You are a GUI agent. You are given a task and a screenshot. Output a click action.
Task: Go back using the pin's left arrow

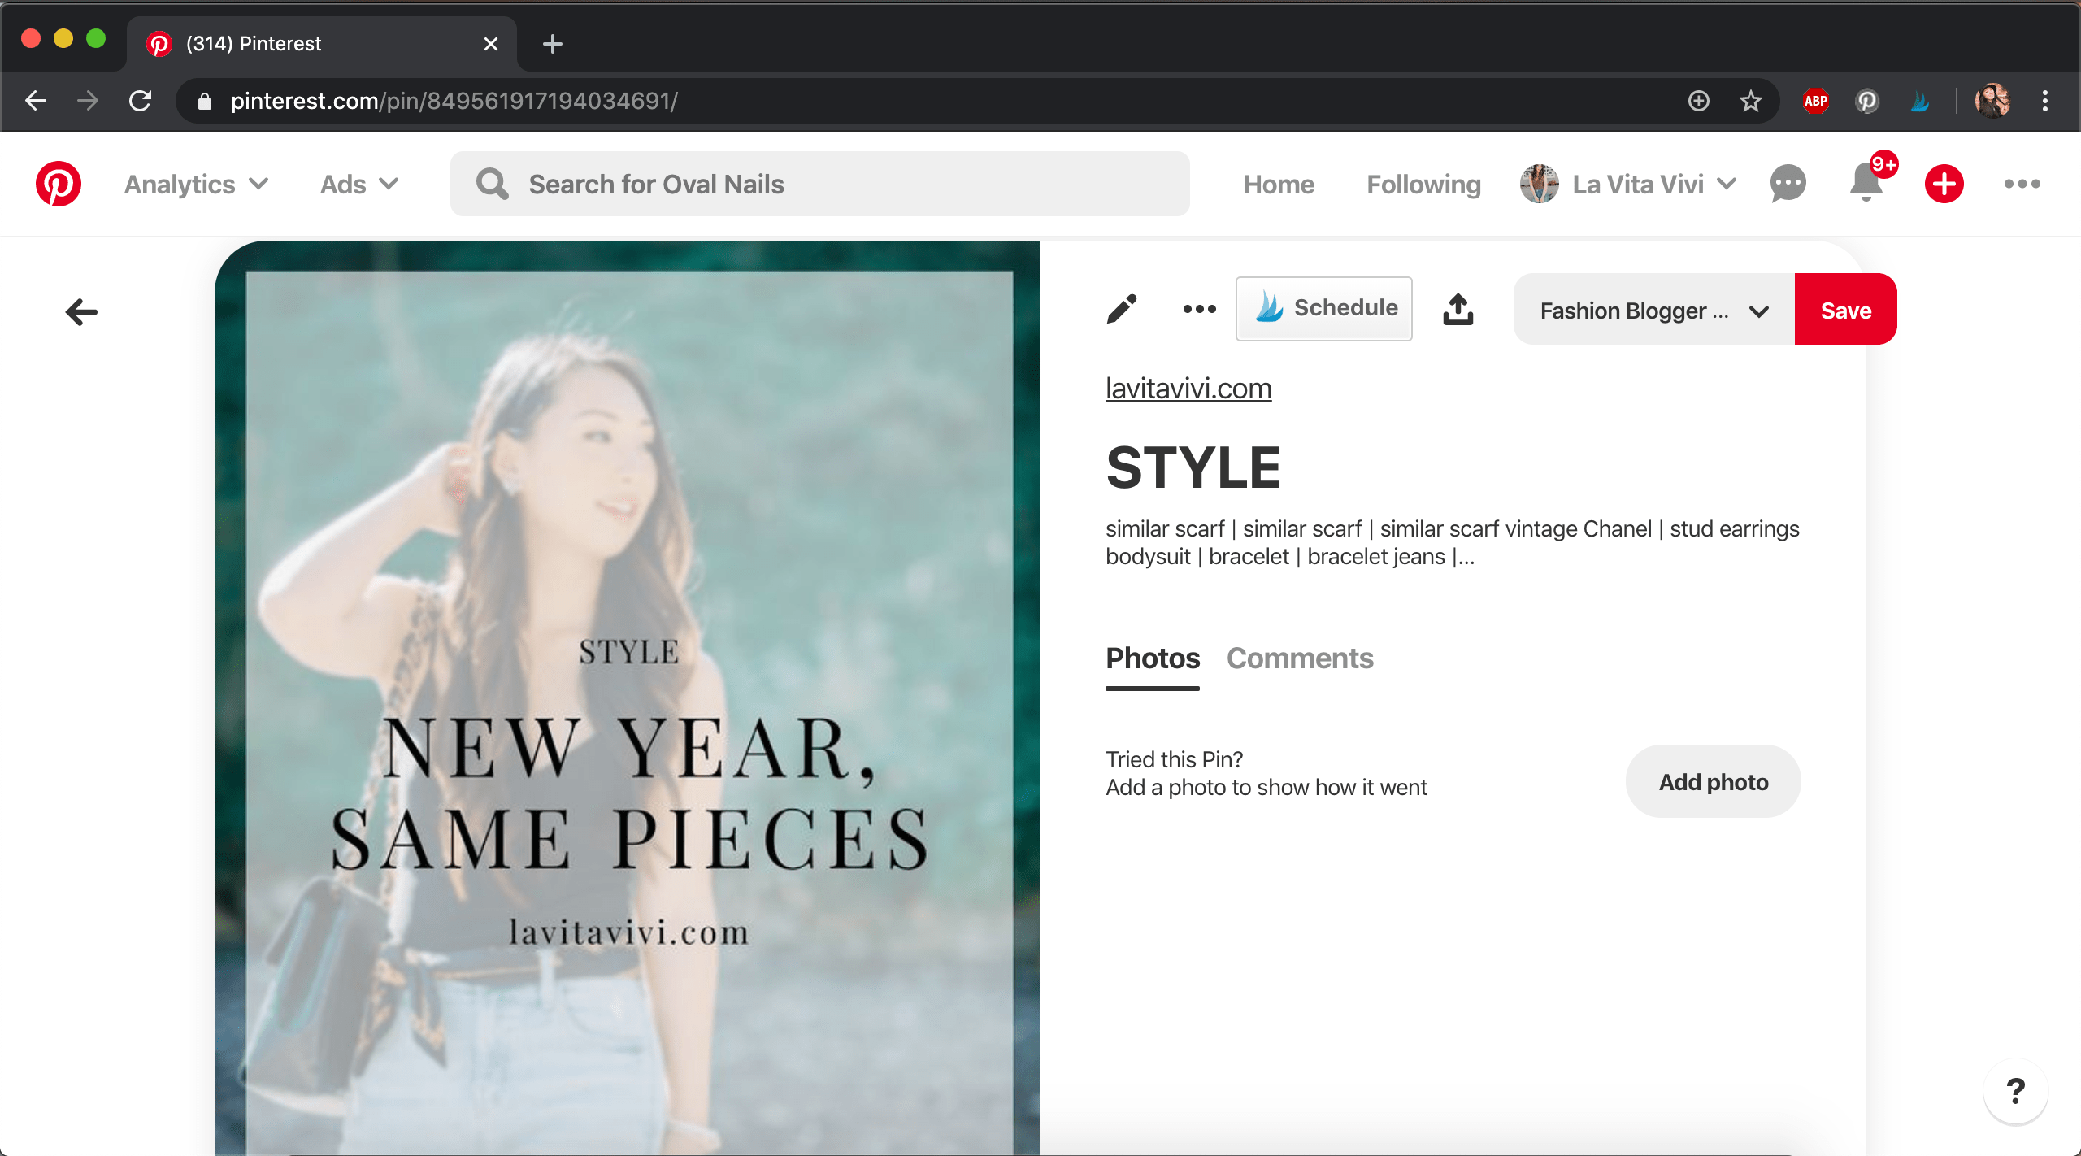click(81, 312)
